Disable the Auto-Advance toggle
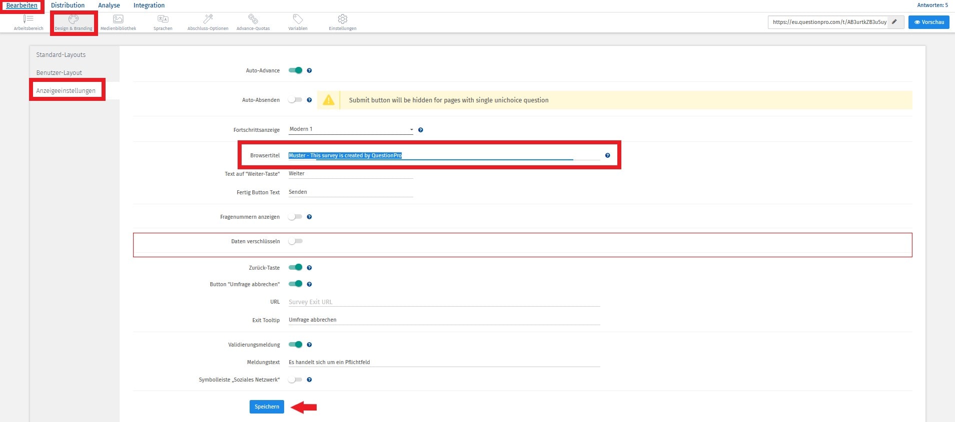This screenshot has width=955, height=422. pos(296,70)
